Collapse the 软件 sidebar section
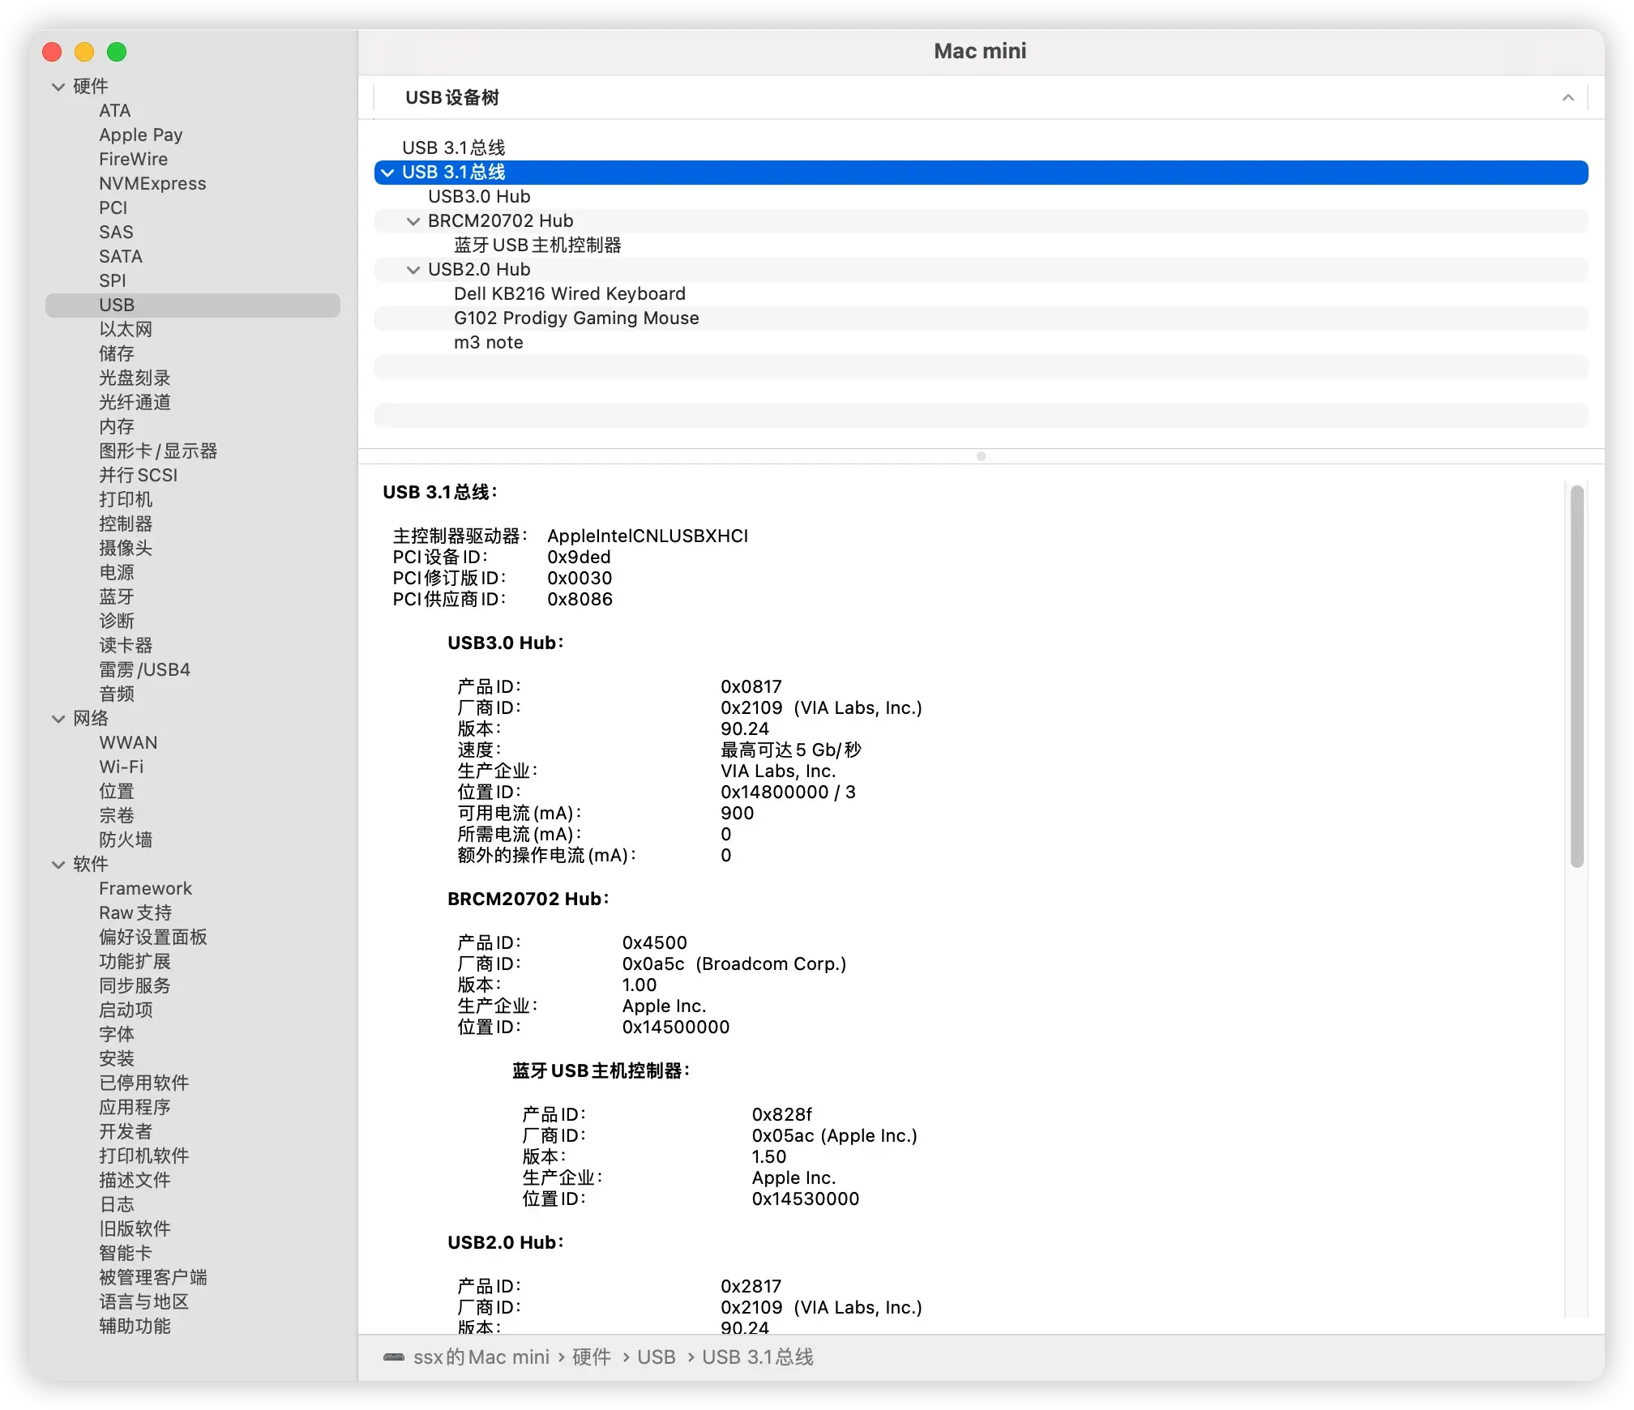 (x=58, y=865)
